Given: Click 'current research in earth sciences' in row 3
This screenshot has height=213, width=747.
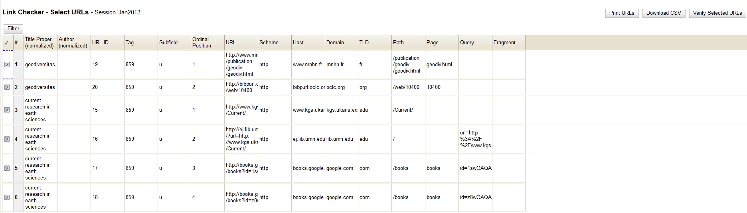Looking at the screenshot, I should pos(40,110).
